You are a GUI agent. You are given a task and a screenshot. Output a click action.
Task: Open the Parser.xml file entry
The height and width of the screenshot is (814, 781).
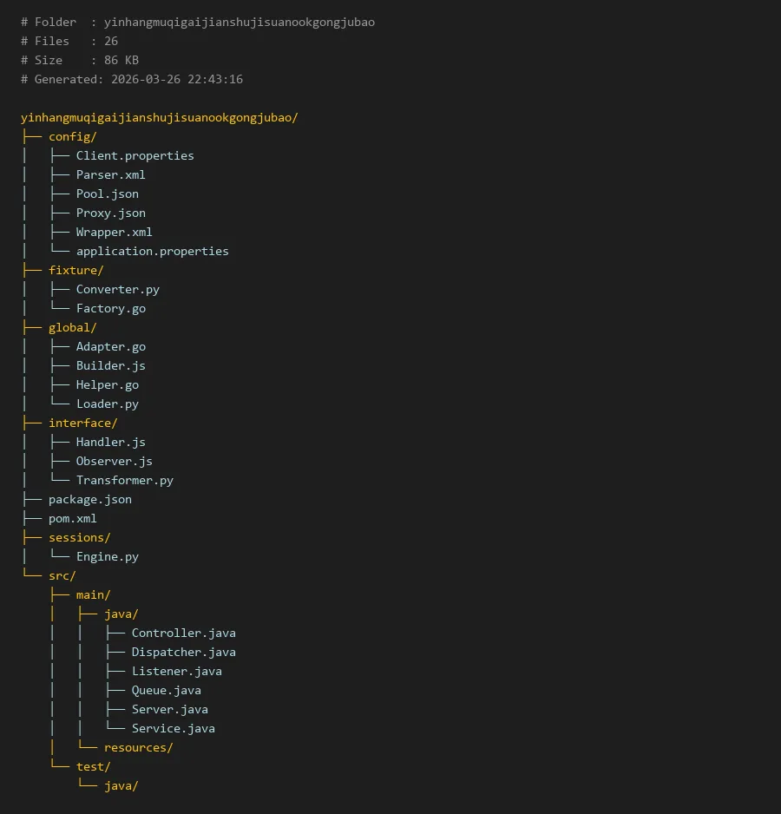point(110,175)
